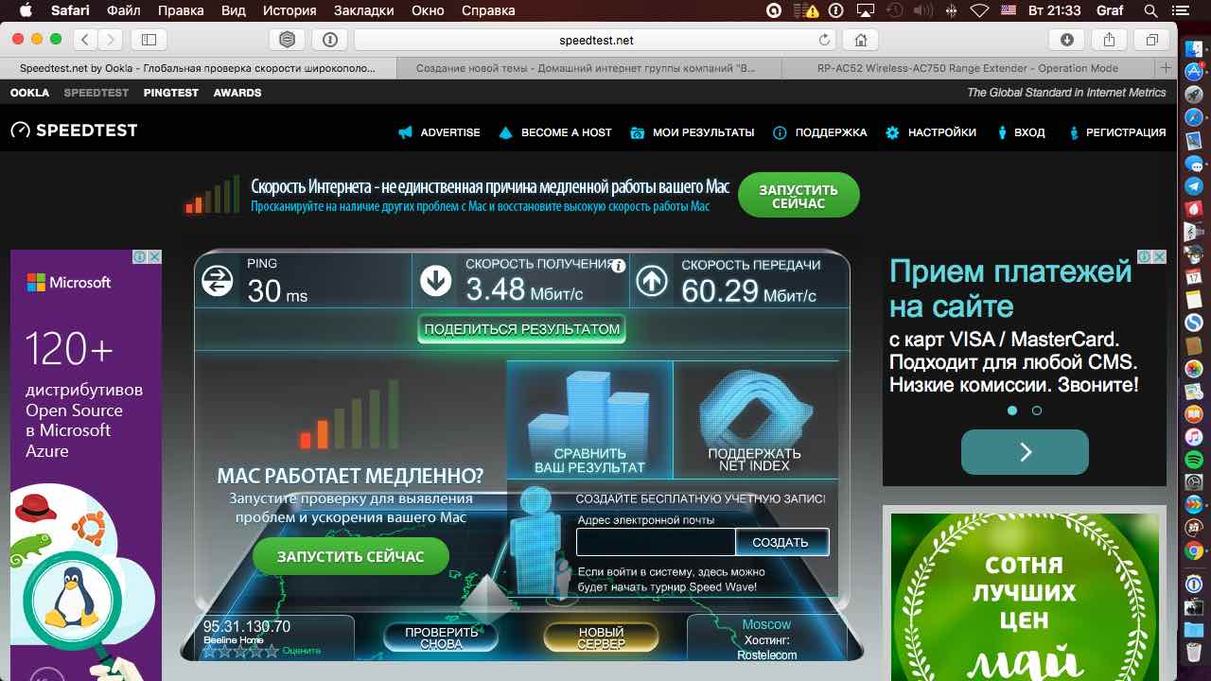Open the AWARDS top navigation link

pos(237,93)
